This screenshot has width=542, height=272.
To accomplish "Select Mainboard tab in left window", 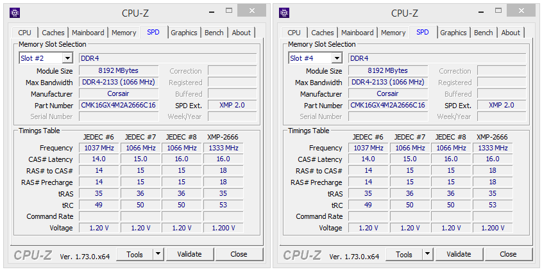I will point(88,33).
